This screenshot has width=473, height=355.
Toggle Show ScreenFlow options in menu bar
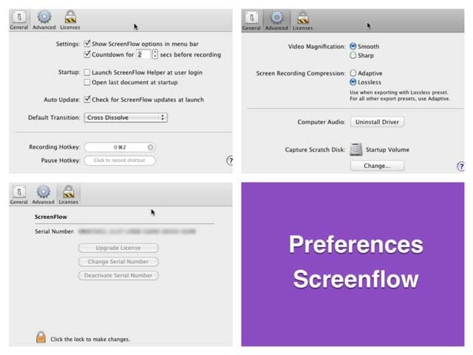coord(88,44)
